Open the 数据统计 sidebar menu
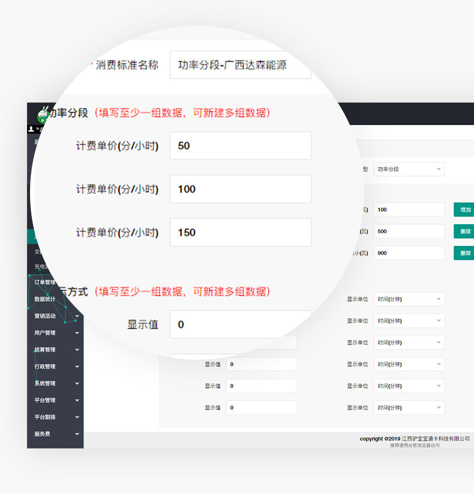Screen dimensions: 474x494 pos(45,299)
